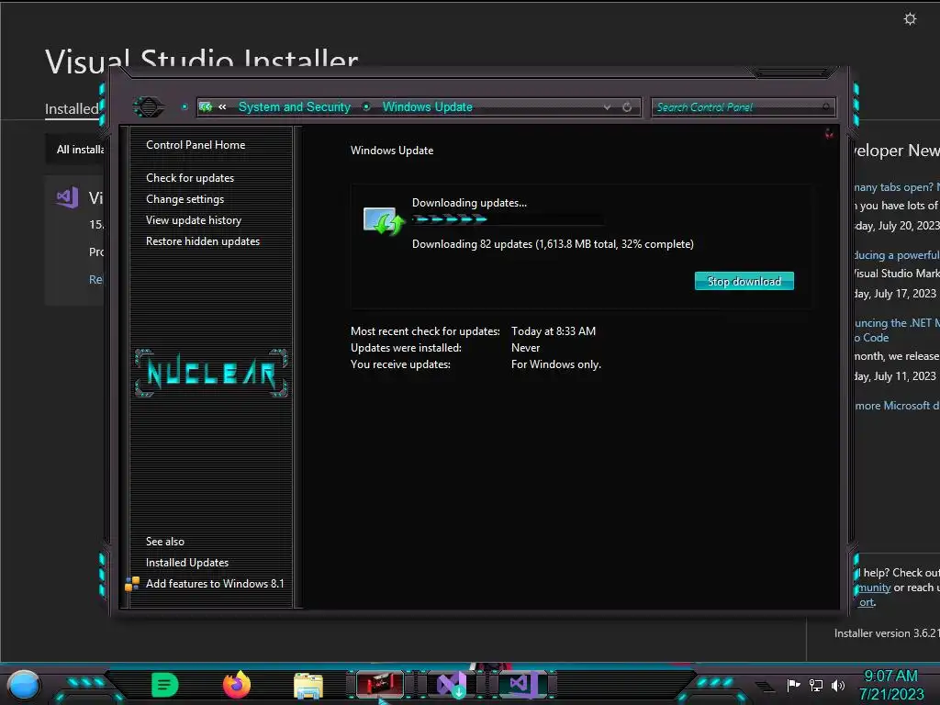Open the address bar history dropdown
Viewport: 940px width, 705px height.
(608, 107)
